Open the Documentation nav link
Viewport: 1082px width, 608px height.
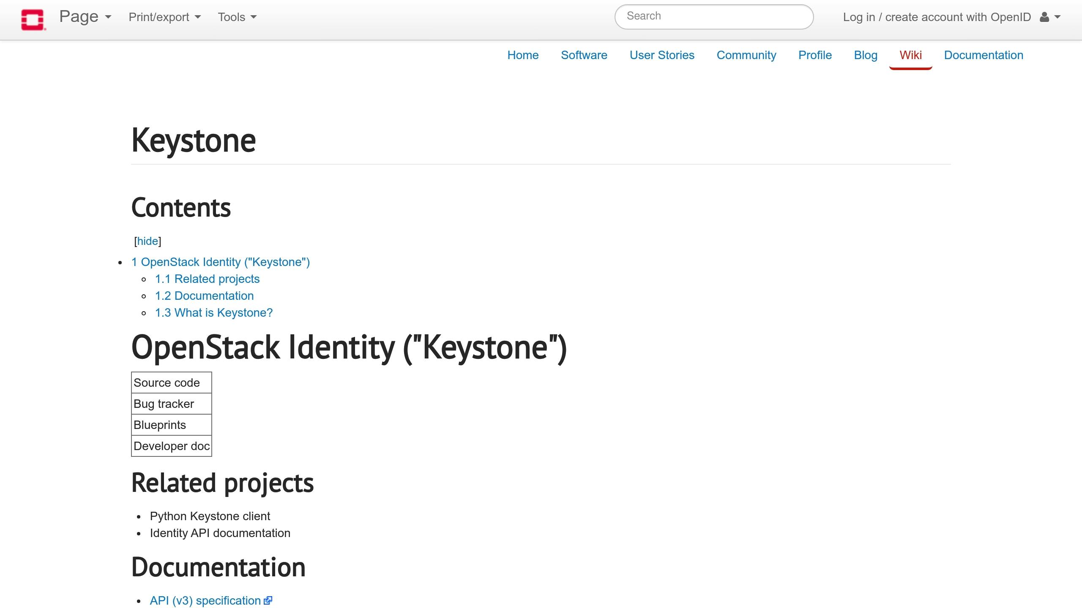click(984, 55)
